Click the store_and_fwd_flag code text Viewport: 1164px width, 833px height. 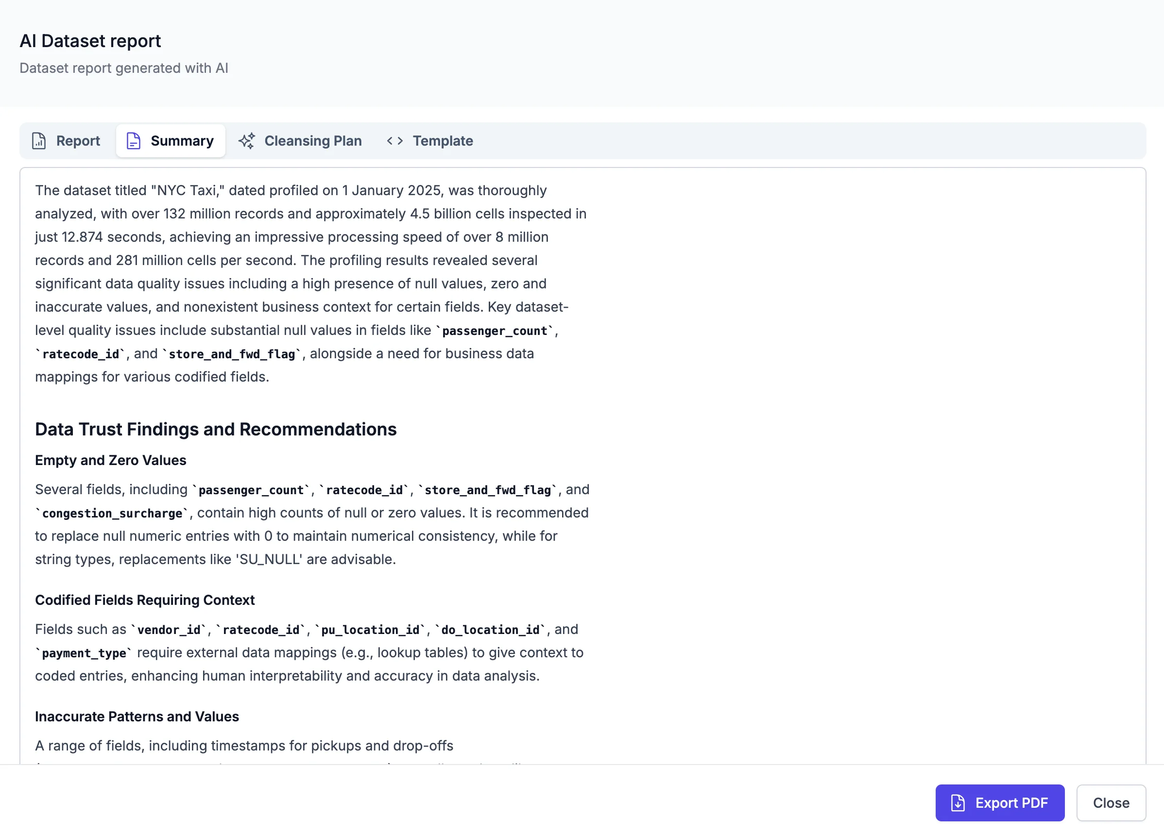[x=232, y=354]
